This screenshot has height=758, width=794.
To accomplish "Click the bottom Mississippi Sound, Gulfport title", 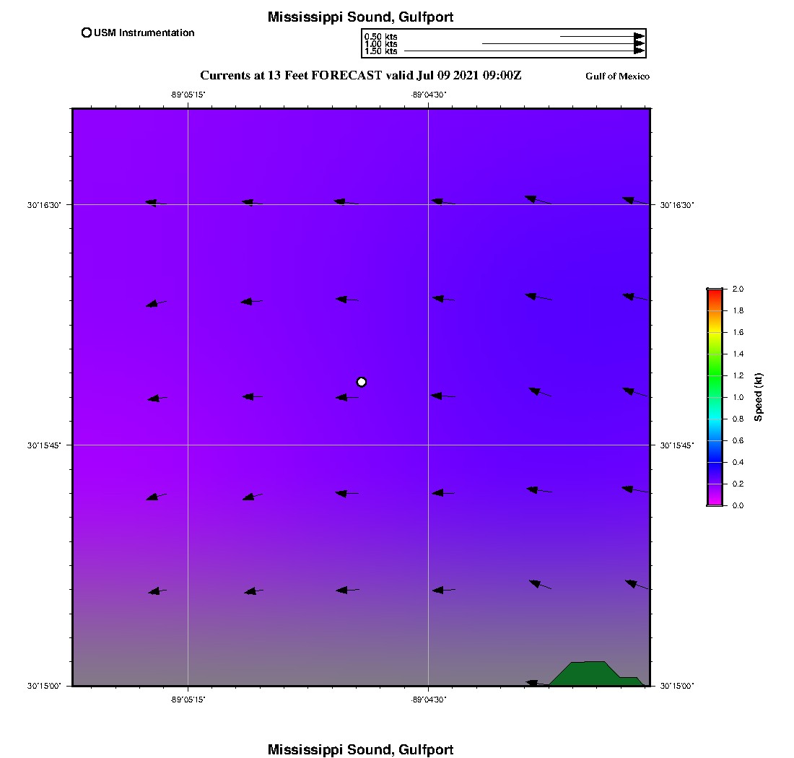I will coord(360,749).
